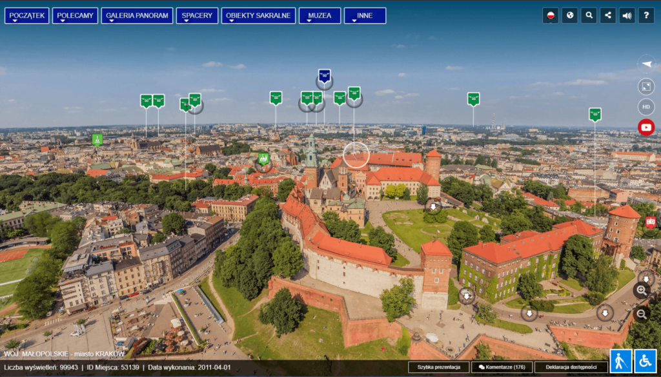Viewport: 661px width, 377px height.
Task: Open the language selector with Polish flag
Action: [x=550, y=15]
